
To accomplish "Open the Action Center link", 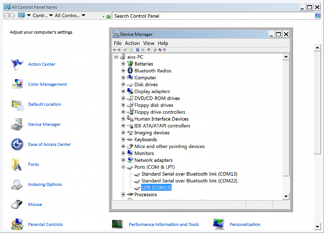I will click(x=42, y=64).
